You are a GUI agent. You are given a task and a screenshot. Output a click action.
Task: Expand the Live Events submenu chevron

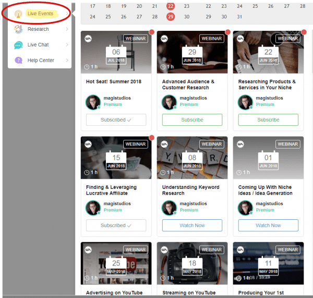[67, 14]
